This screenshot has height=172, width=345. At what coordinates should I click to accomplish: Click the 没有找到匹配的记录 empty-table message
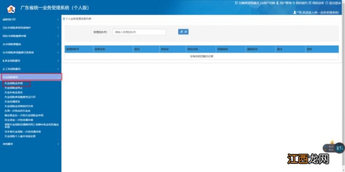pyautogui.click(x=201, y=56)
